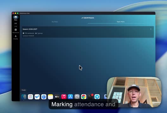The height and width of the screenshot is (113, 167).
Task: Launch Safari from the dock
Action: click(44, 97)
